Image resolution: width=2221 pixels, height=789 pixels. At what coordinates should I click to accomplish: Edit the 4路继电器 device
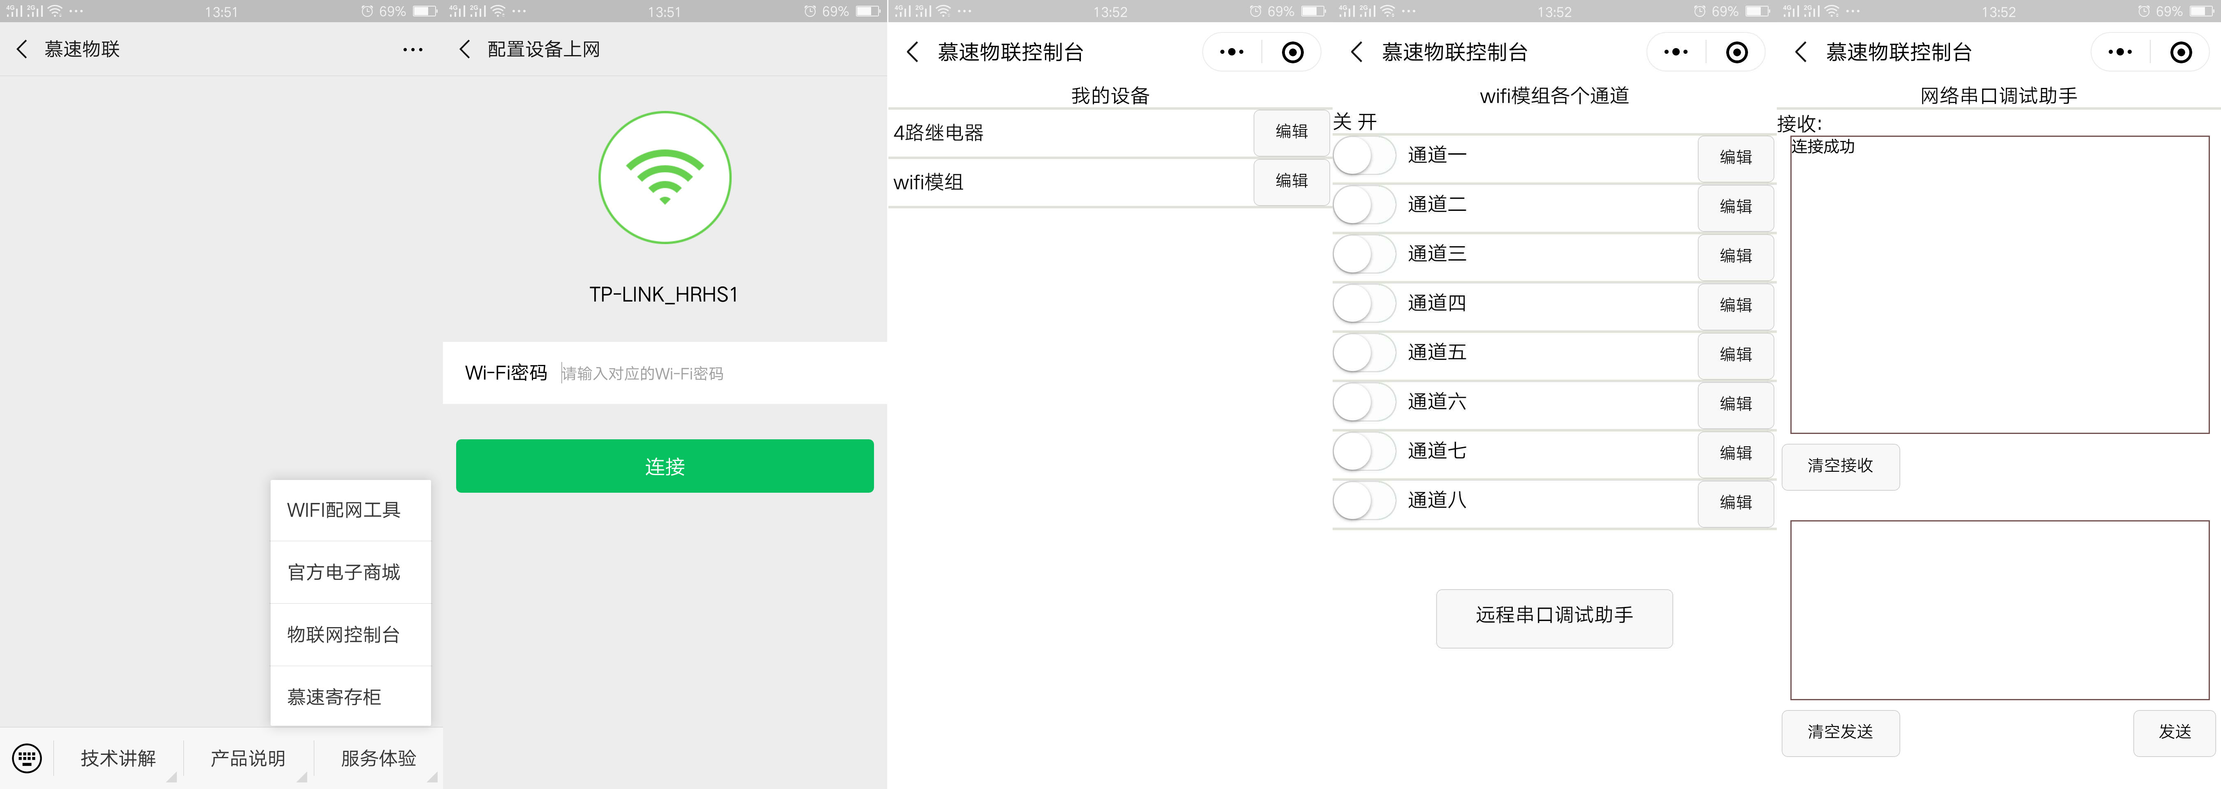tap(1291, 132)
